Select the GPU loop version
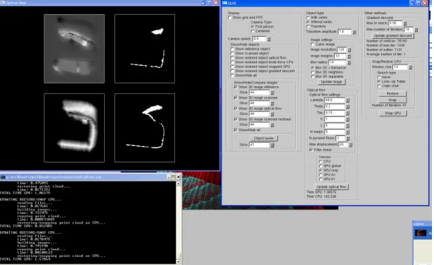434x265 pixels. pos(321,171)
